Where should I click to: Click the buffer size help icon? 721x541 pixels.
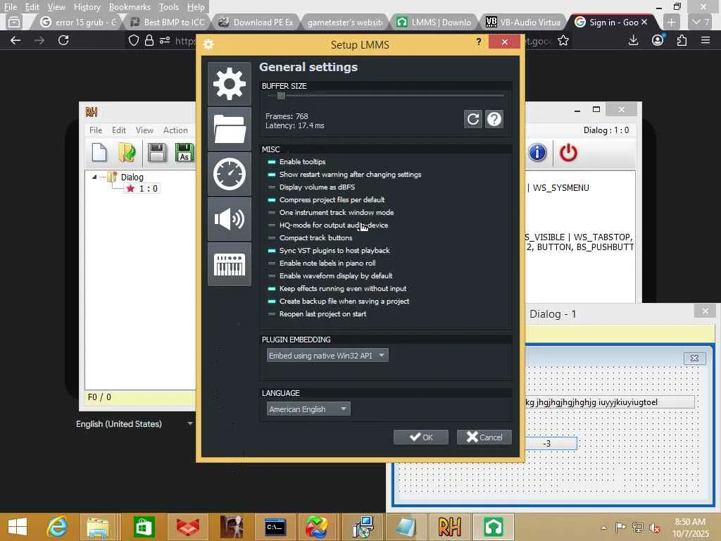pyautogui.click(x=494, y=119)
